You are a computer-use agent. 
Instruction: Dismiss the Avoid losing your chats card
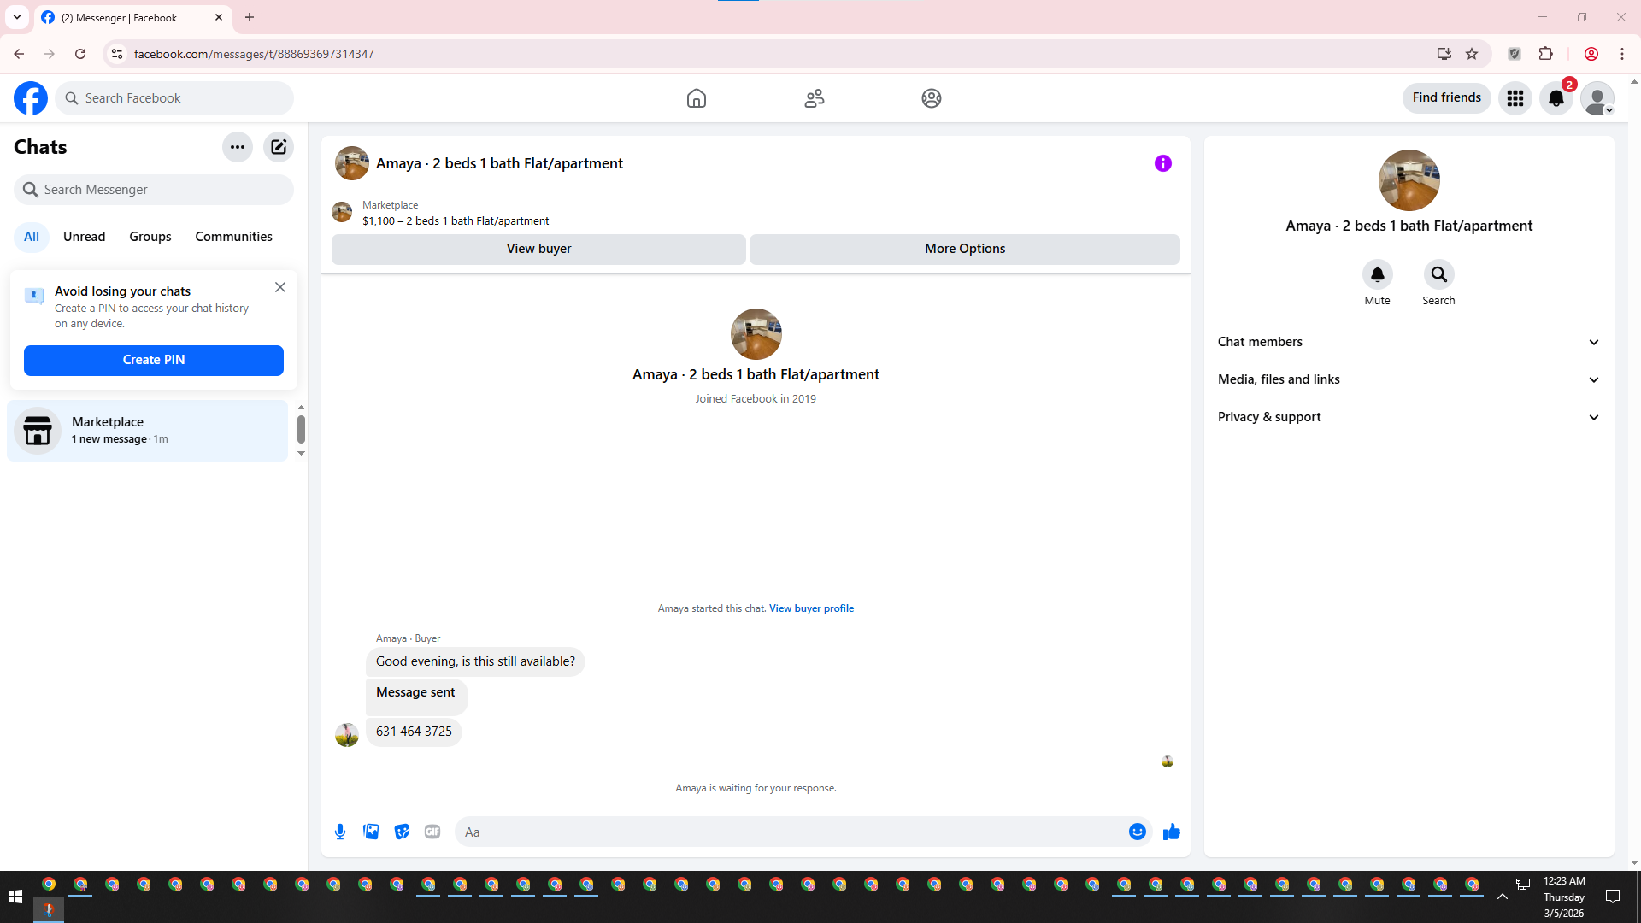pos(280,288)
